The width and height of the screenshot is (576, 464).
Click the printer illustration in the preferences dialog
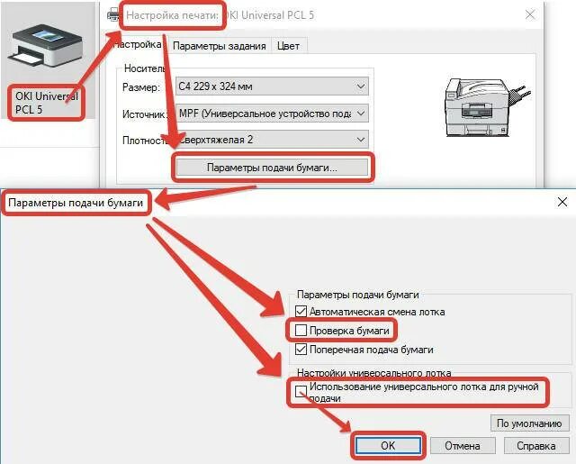point(486,108)
